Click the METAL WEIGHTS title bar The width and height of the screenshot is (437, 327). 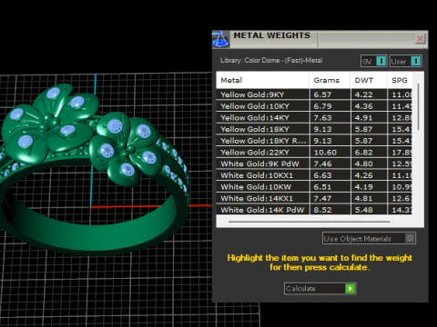point(321,39)
